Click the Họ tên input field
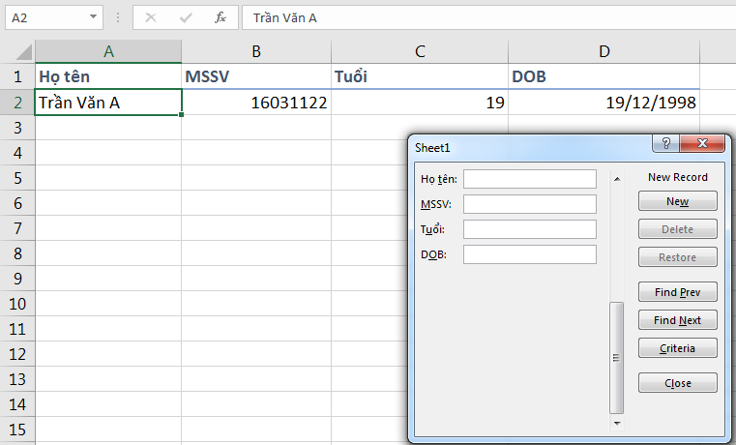Screen dimensions: 736x445 pos(530,179)
